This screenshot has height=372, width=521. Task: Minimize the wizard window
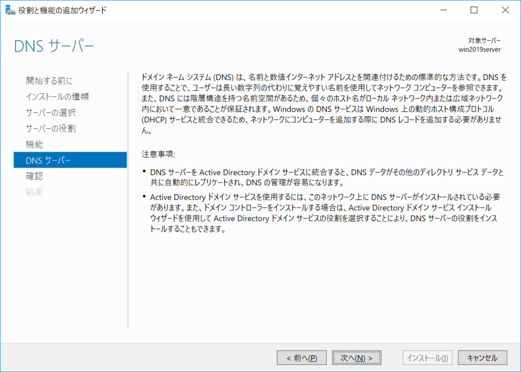(x=443, y=10)
